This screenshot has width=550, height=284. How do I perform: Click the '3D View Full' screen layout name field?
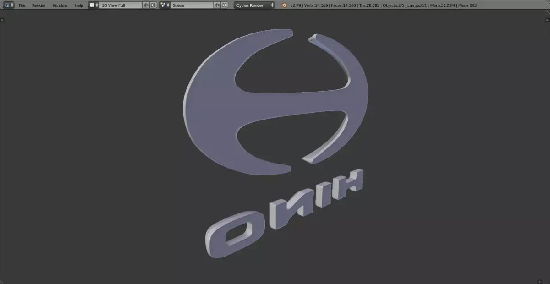point(121,5)
